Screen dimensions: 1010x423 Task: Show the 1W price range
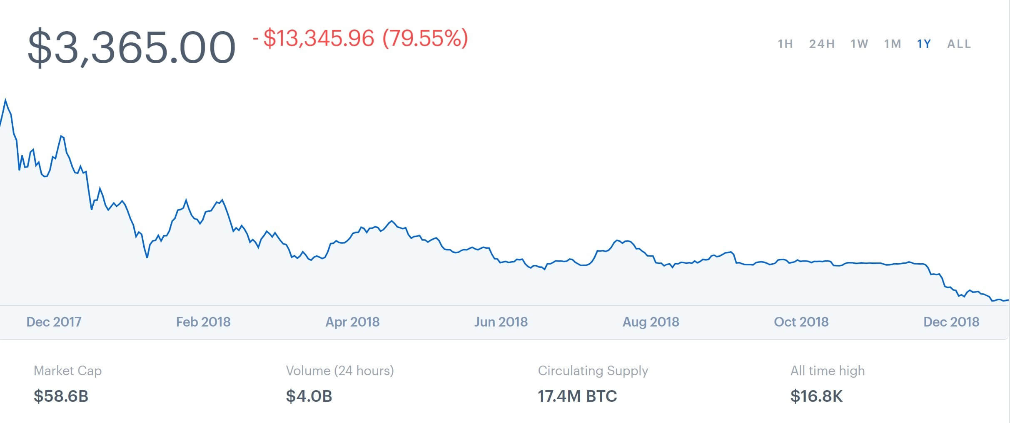tap(859, 44)
